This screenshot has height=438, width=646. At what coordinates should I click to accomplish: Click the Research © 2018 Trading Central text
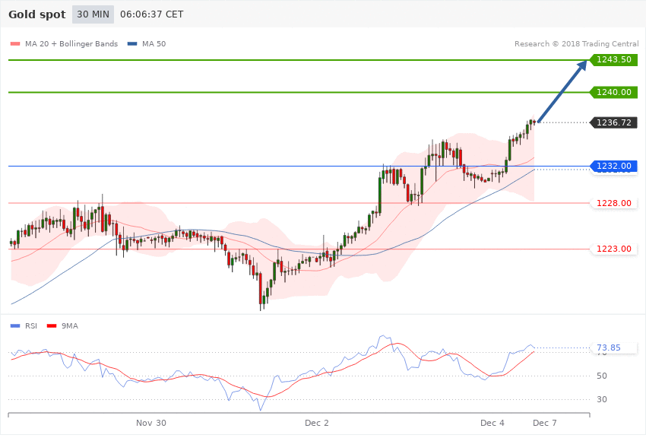[x=576, y=43]
